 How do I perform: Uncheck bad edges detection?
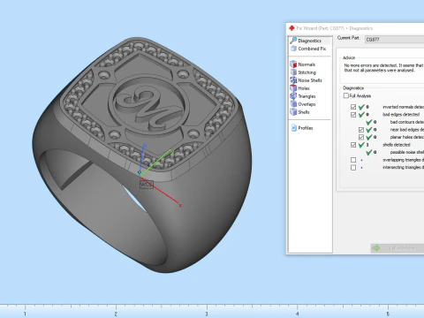tap(353, 115)
